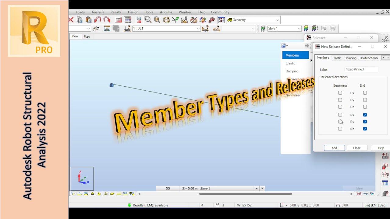Switch to the Plan view tab
Screen dimensions: 390x219
pos(87,36)
